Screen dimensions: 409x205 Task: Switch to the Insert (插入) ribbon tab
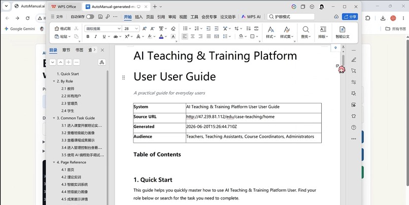coord(139,17)
